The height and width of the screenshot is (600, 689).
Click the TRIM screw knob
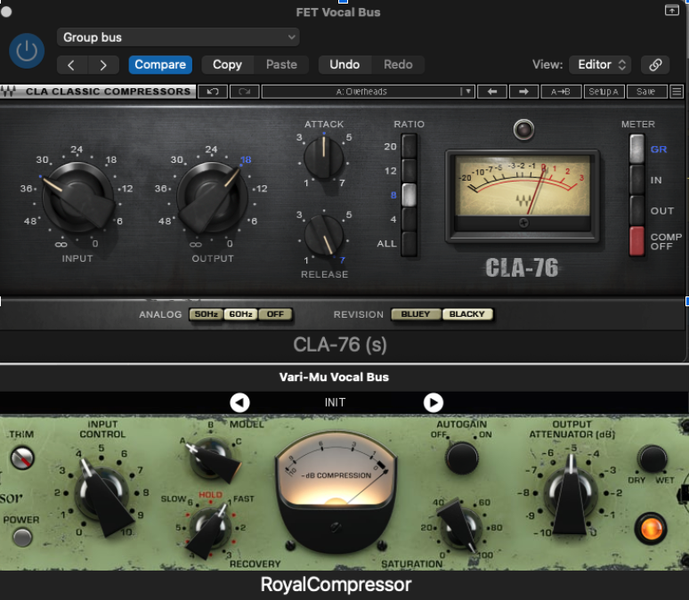click(22, 458)
